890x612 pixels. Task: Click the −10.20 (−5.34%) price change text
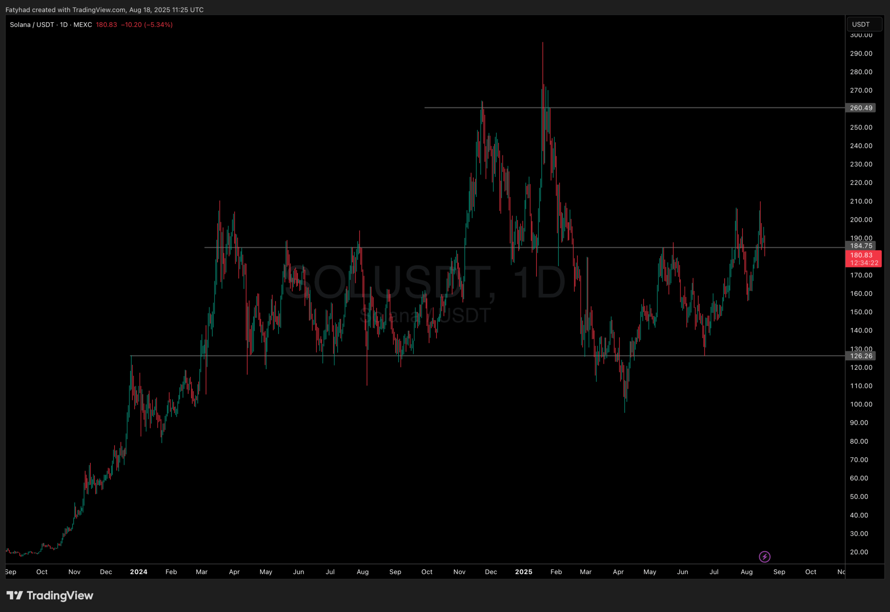coord(146,25)
